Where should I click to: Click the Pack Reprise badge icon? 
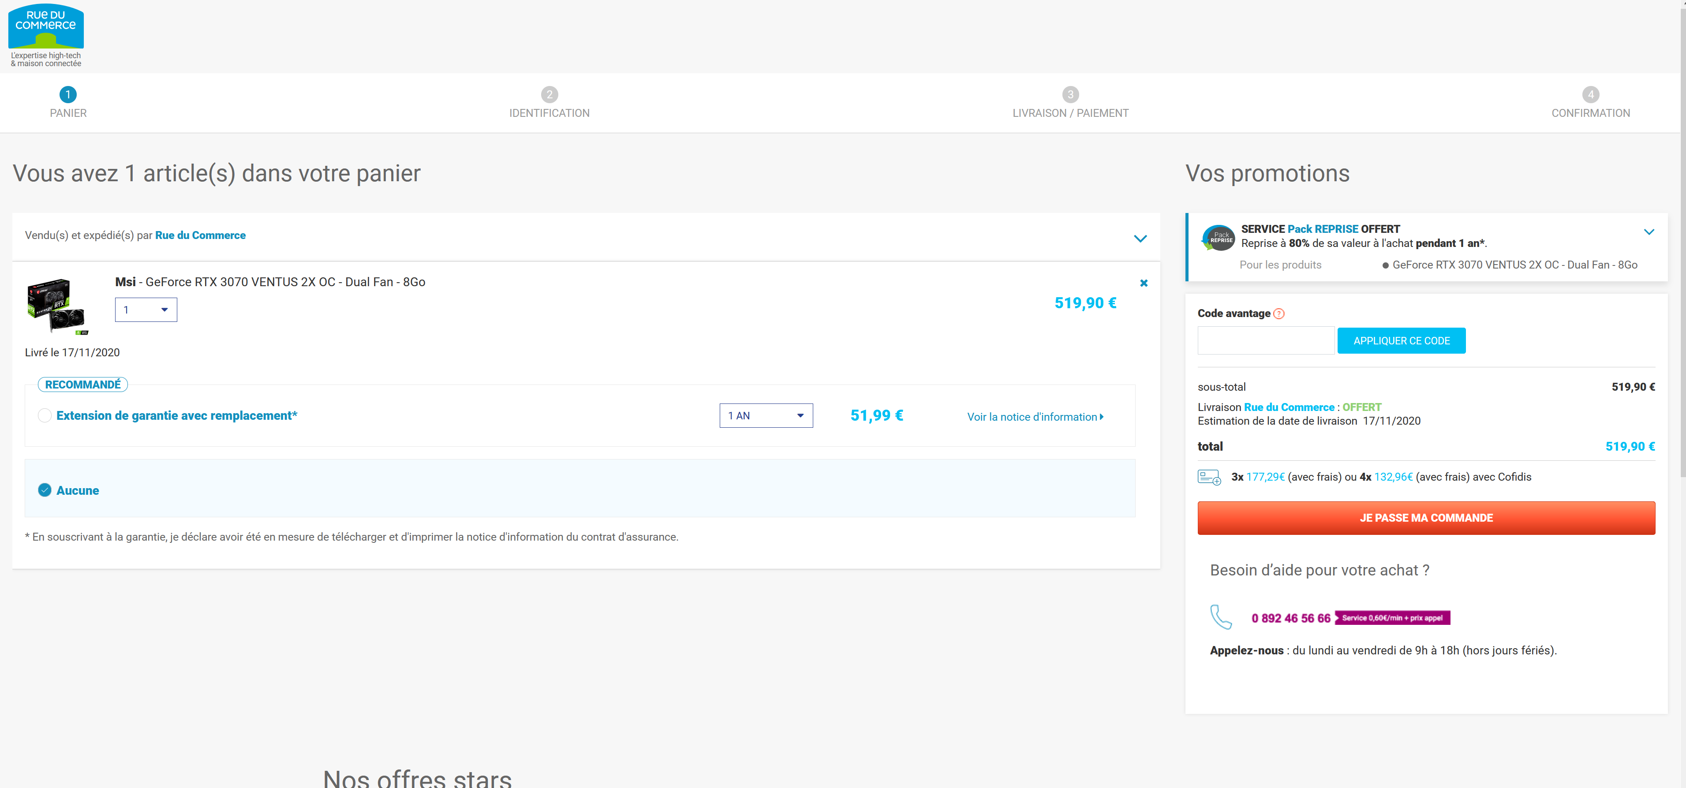click(x=1218, y=238)
